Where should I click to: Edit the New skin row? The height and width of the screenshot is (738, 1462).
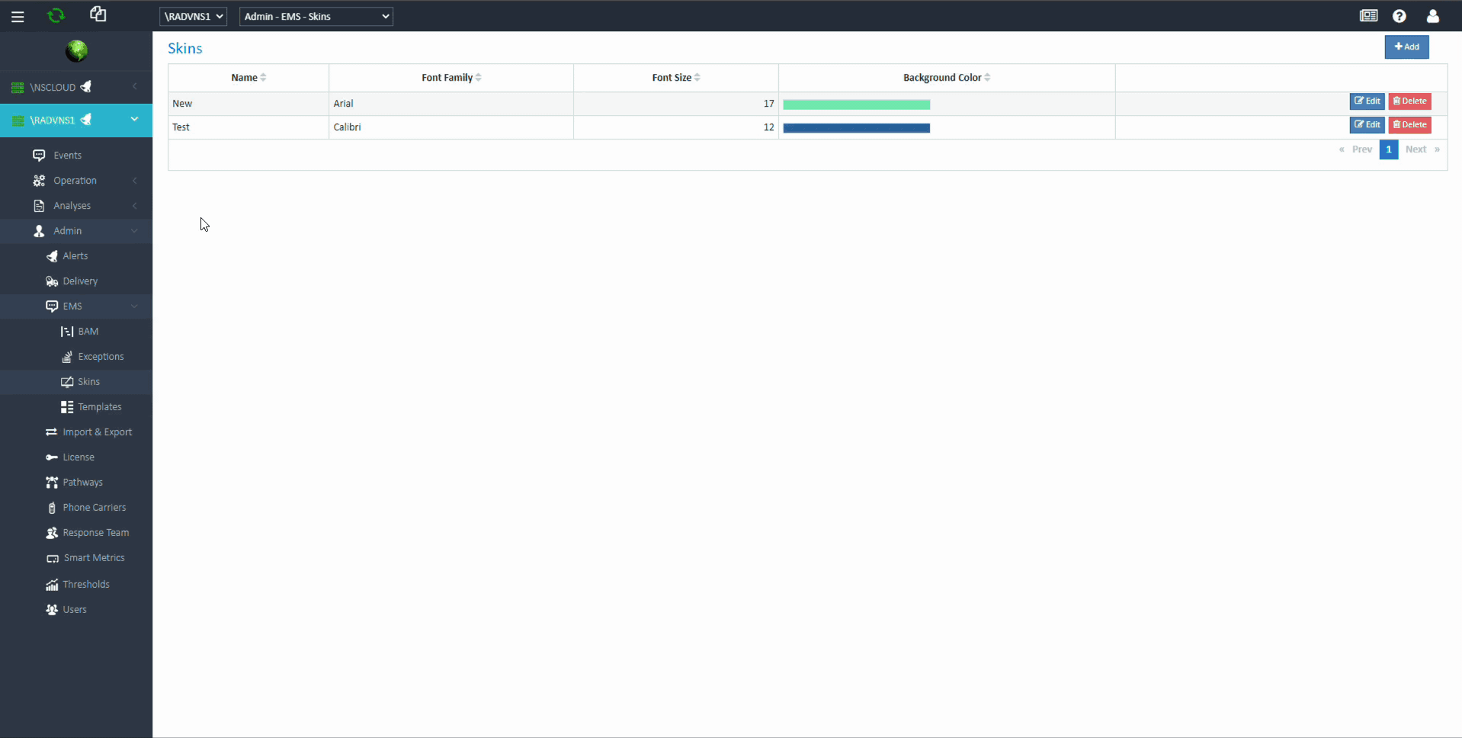pos(1367,101)
